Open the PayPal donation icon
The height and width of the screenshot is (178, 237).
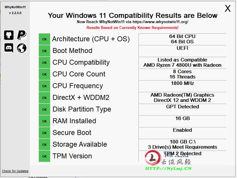22,35
